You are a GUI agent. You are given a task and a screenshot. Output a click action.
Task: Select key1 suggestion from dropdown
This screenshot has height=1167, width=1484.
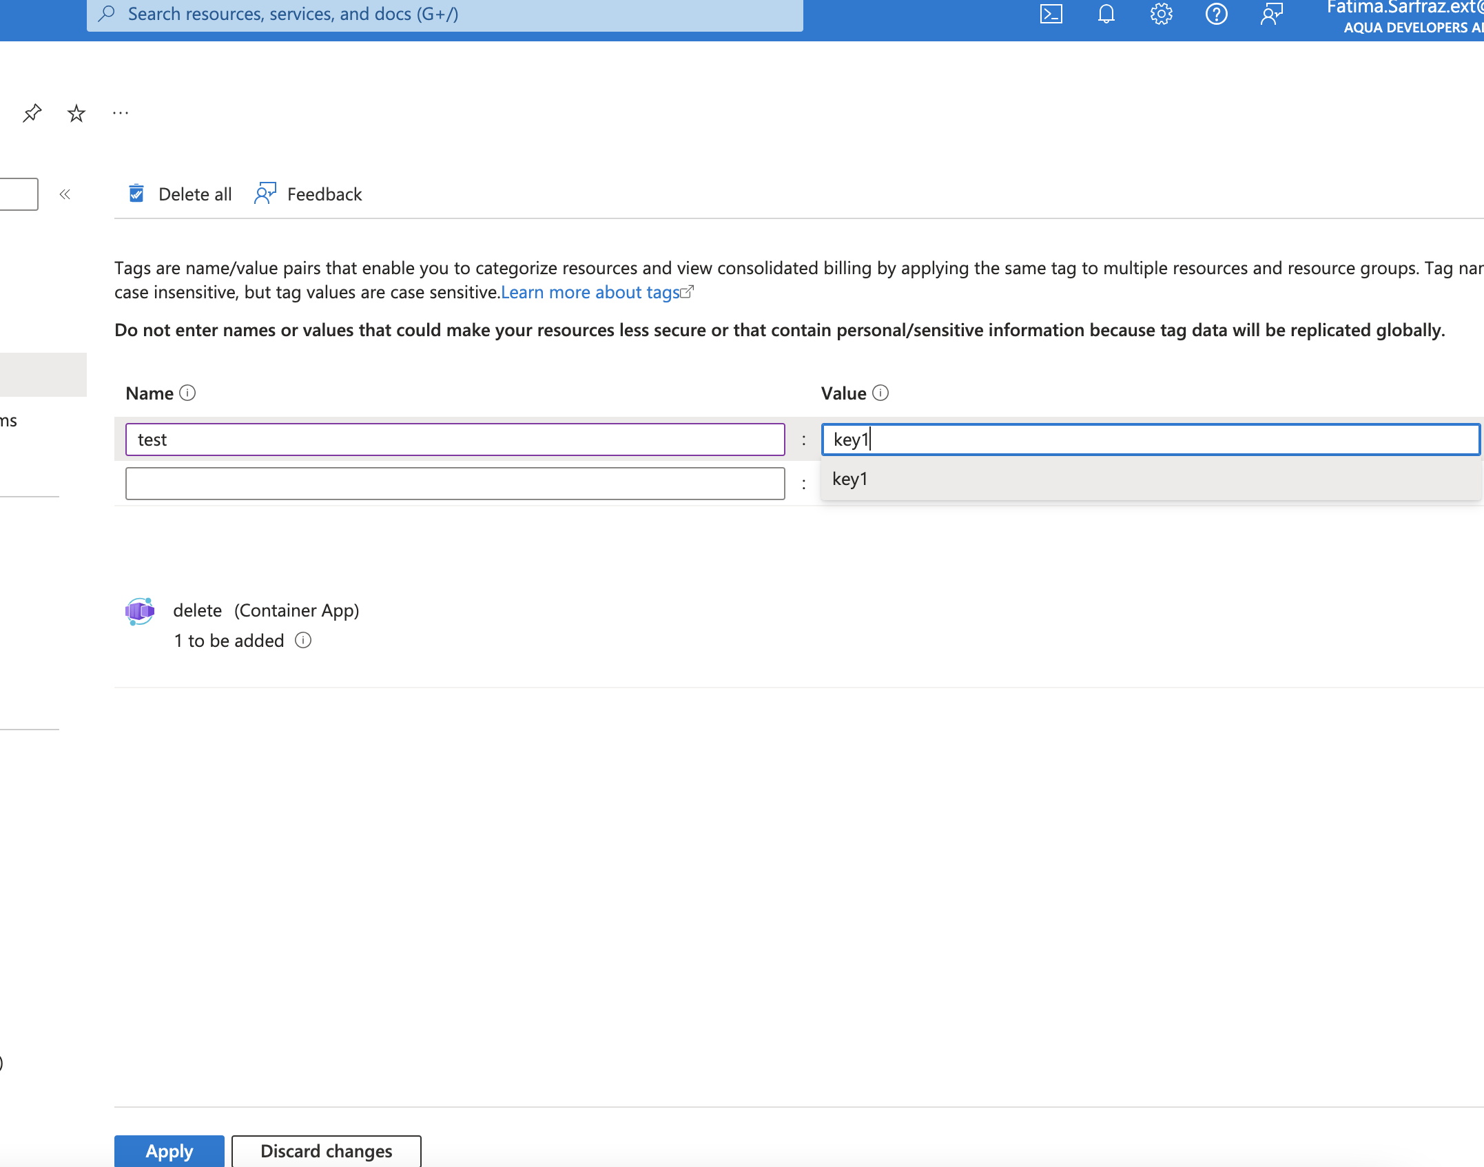click(1151, 479)
